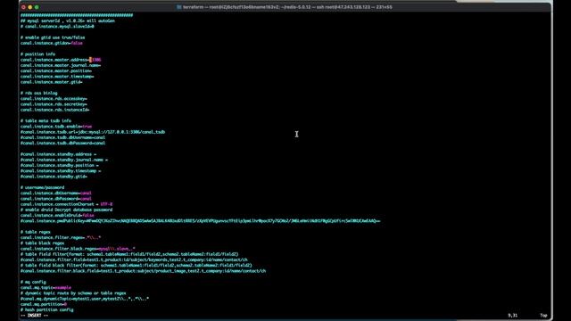Click the #canal.instance.filter.field=test1 line
Viewport: 571px width, 321px height.
[x=134, y=259]
